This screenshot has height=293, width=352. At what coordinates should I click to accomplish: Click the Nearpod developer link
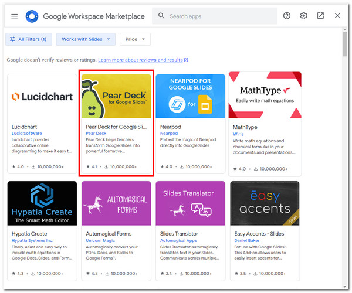tap(169, 133)
